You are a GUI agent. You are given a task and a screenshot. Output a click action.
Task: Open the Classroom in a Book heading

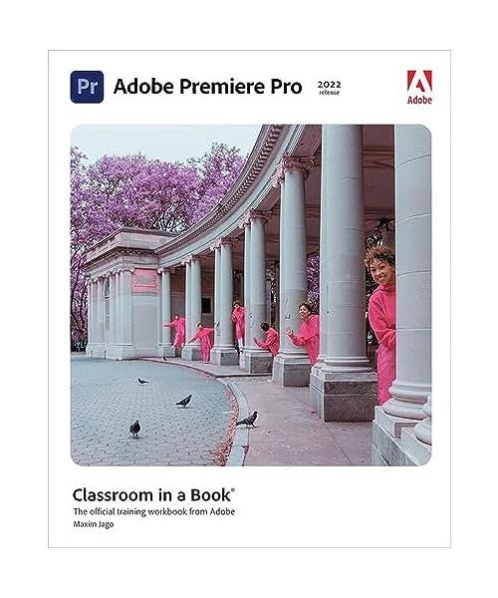pos(151,495)
